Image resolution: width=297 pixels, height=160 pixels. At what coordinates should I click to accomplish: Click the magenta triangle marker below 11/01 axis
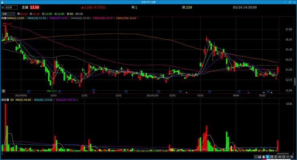pos(94,93)
